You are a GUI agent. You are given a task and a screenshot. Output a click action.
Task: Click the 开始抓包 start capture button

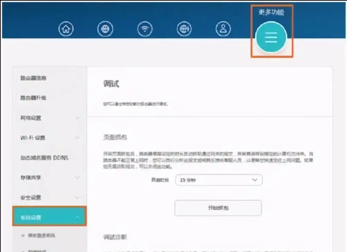[x=218, y=208]
